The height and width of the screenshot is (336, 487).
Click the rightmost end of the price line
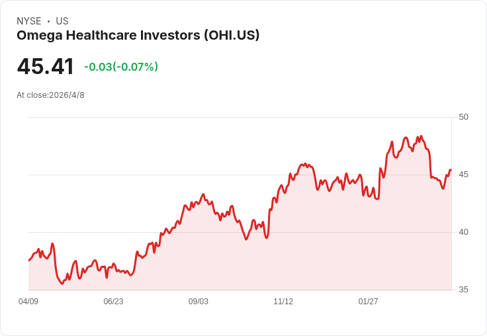[451, 170]
